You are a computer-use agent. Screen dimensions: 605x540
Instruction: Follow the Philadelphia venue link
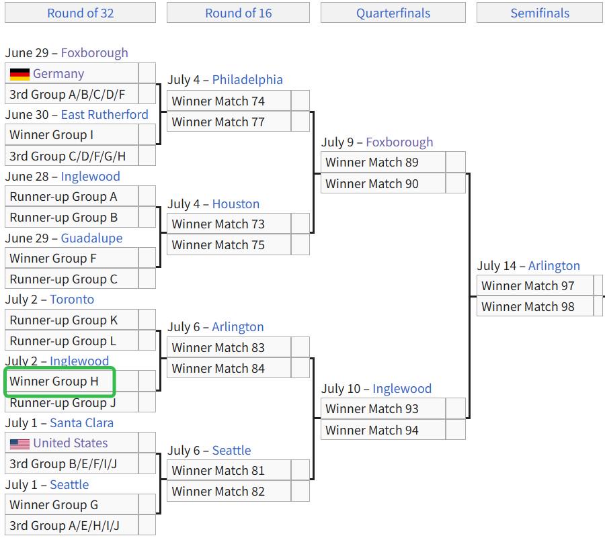[247, 79]
